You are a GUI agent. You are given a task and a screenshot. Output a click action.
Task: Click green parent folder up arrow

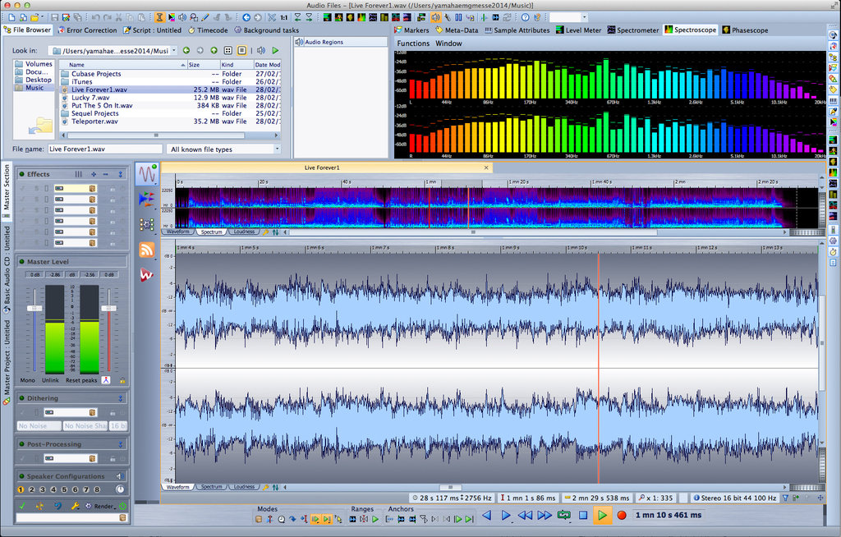[x=214, y=50]
